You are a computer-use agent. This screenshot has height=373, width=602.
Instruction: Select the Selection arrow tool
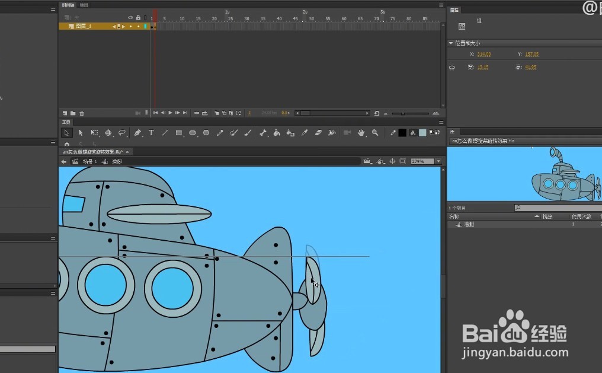pyautogui.click(x=66, y=132)
